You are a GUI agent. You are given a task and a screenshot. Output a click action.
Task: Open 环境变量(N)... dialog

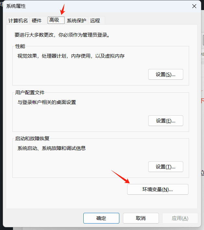158,190
